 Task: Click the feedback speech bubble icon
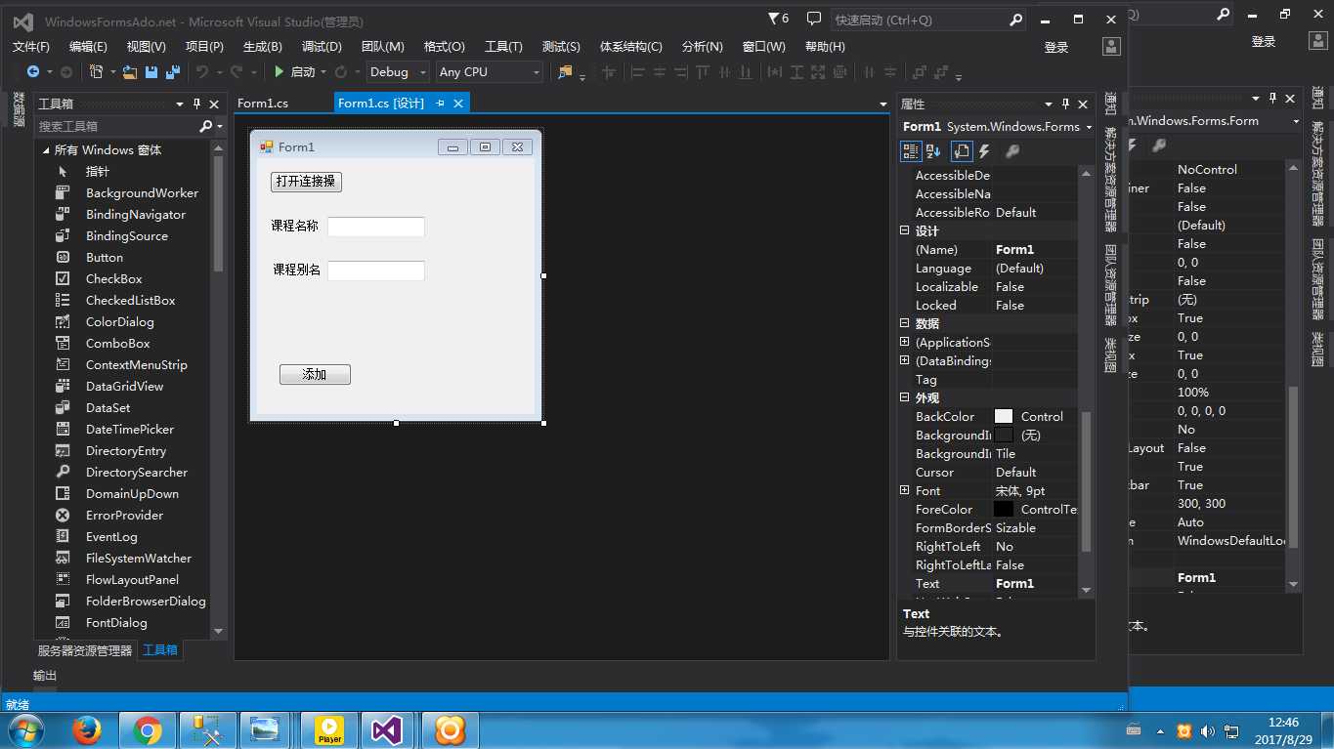(x=814, y=19)
